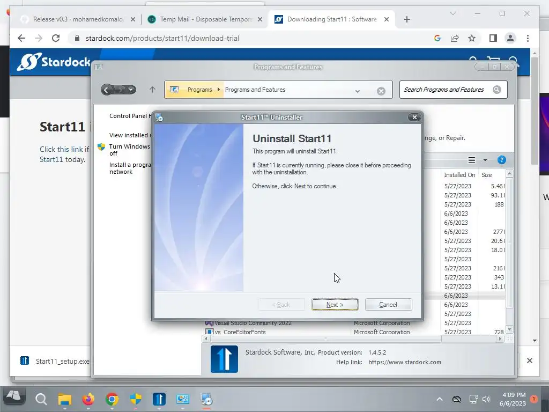Viewport: 549px width, 412px height.
Task: Expand view options dropdown arrow
Action: click(485, 160)
